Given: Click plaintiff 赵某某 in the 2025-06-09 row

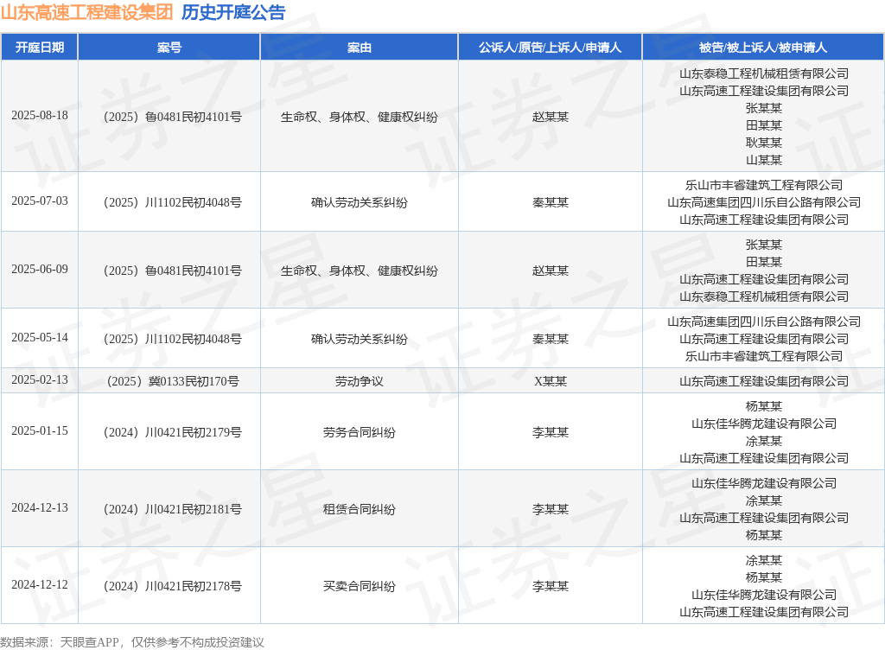Looking at the screenshot, I should [551, 271].
